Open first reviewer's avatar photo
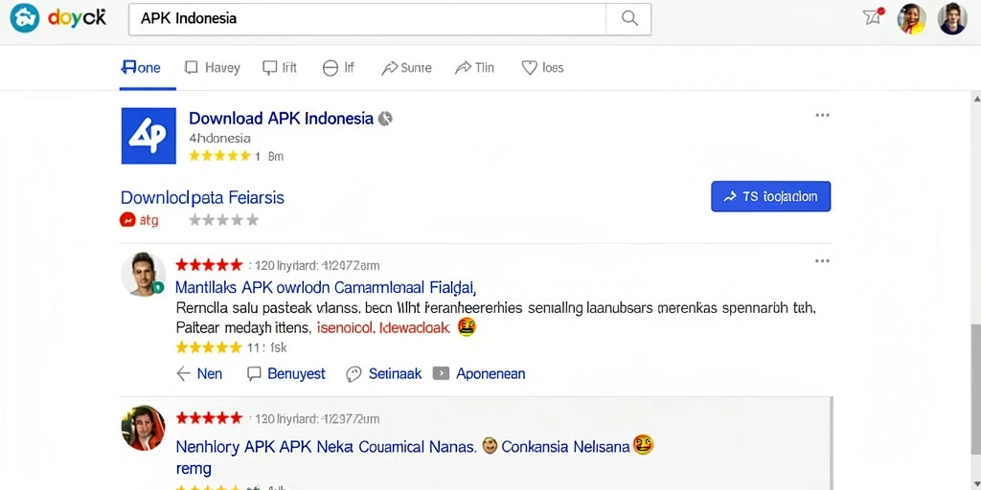 point(143,274)
